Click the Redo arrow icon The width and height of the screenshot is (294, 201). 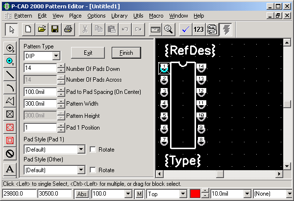point(138,29)
